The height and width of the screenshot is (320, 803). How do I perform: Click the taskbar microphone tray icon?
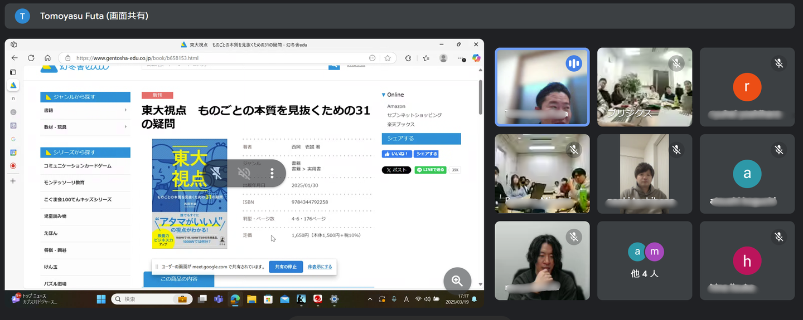pos(394,299)
